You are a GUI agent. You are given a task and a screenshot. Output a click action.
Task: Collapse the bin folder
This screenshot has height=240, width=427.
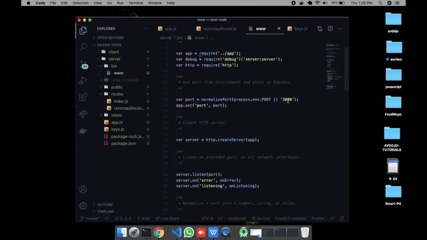[x=114, y=66]
